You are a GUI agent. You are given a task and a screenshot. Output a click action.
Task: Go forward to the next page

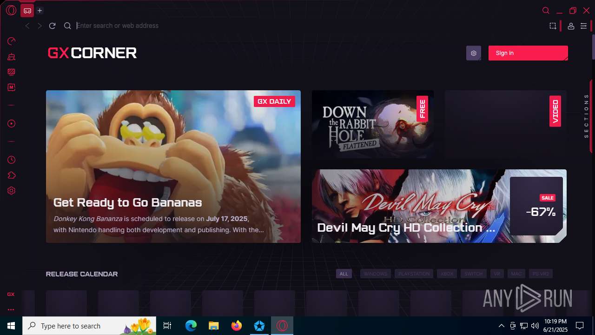(40, 26)
